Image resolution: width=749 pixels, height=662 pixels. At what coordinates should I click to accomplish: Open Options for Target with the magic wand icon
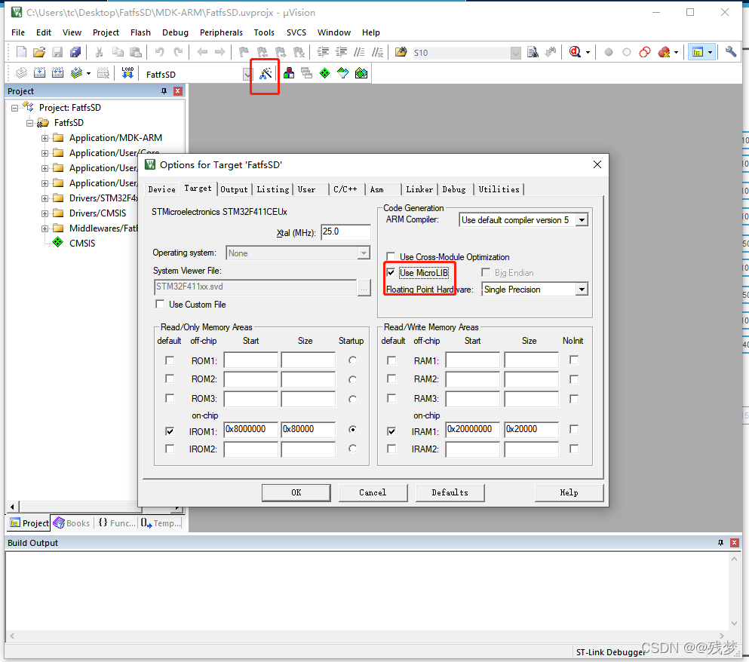click(x=264, y=72)
